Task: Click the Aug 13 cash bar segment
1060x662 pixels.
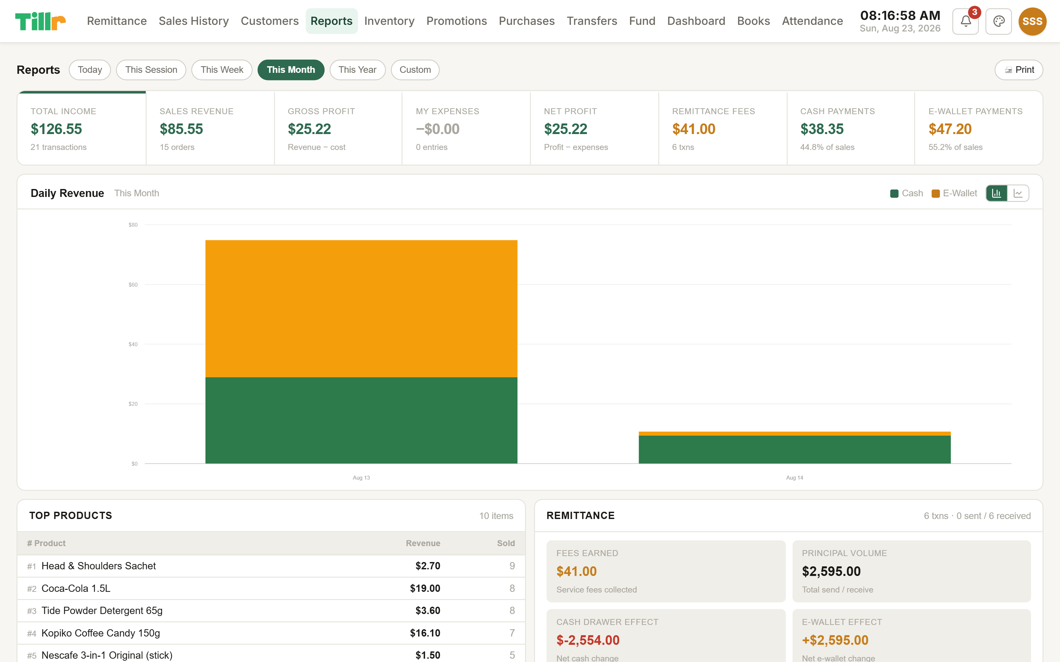Action: tap(361, 420)
